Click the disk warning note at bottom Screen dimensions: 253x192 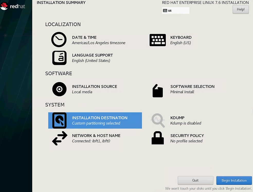(x=209, y=188)
